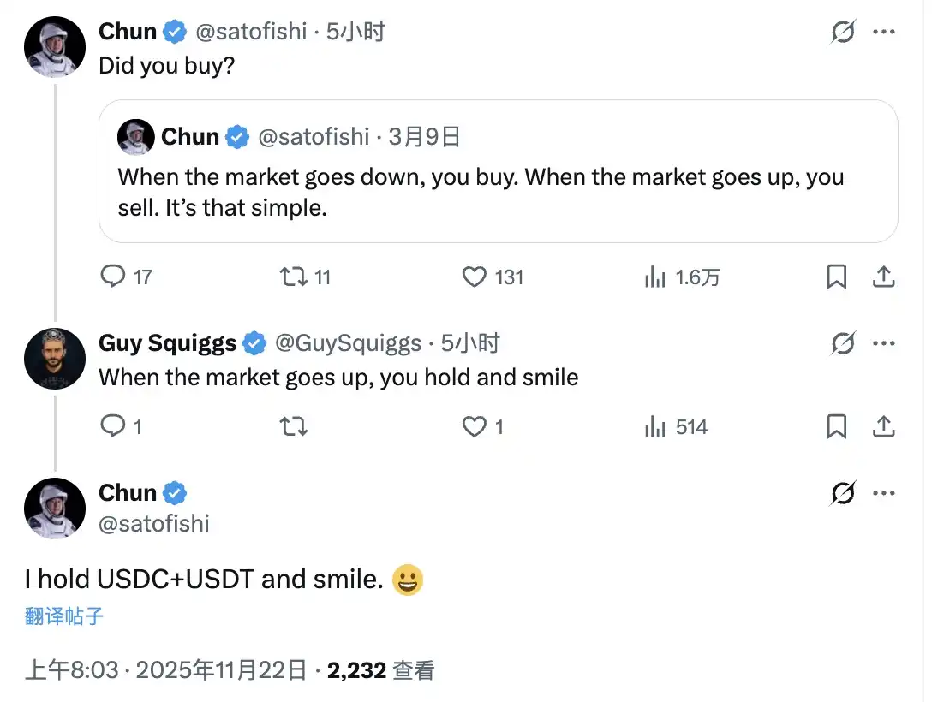Open Grok icon on top post
932x702 pixels.
(x=843, y=33)
